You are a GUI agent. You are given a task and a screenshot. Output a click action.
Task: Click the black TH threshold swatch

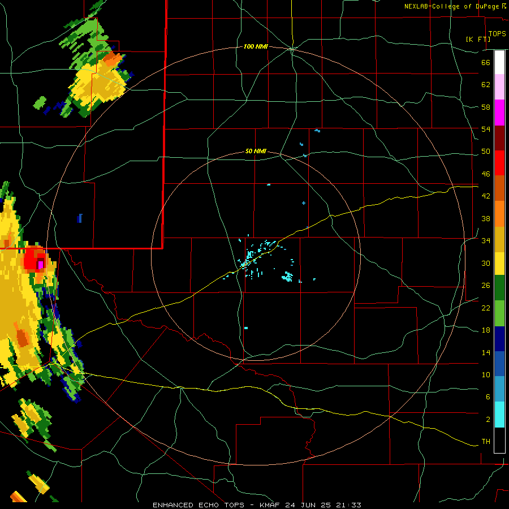click(x=499, y=440)
